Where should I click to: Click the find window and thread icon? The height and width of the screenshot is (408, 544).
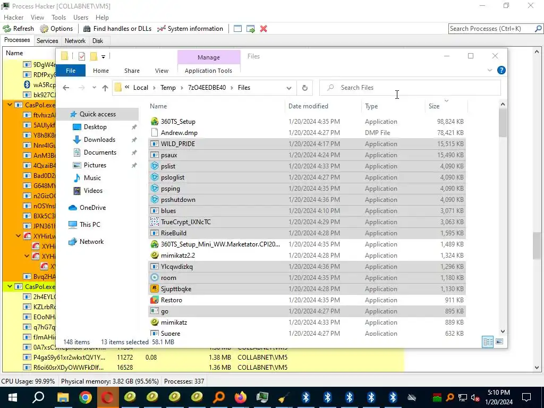point(251,29)
